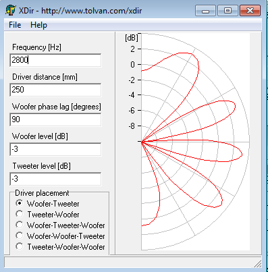The width and height of the screenshot is (268, 272).
Task: Click the Woofer phase lag [degrees] label
Action: coord(57,107)
